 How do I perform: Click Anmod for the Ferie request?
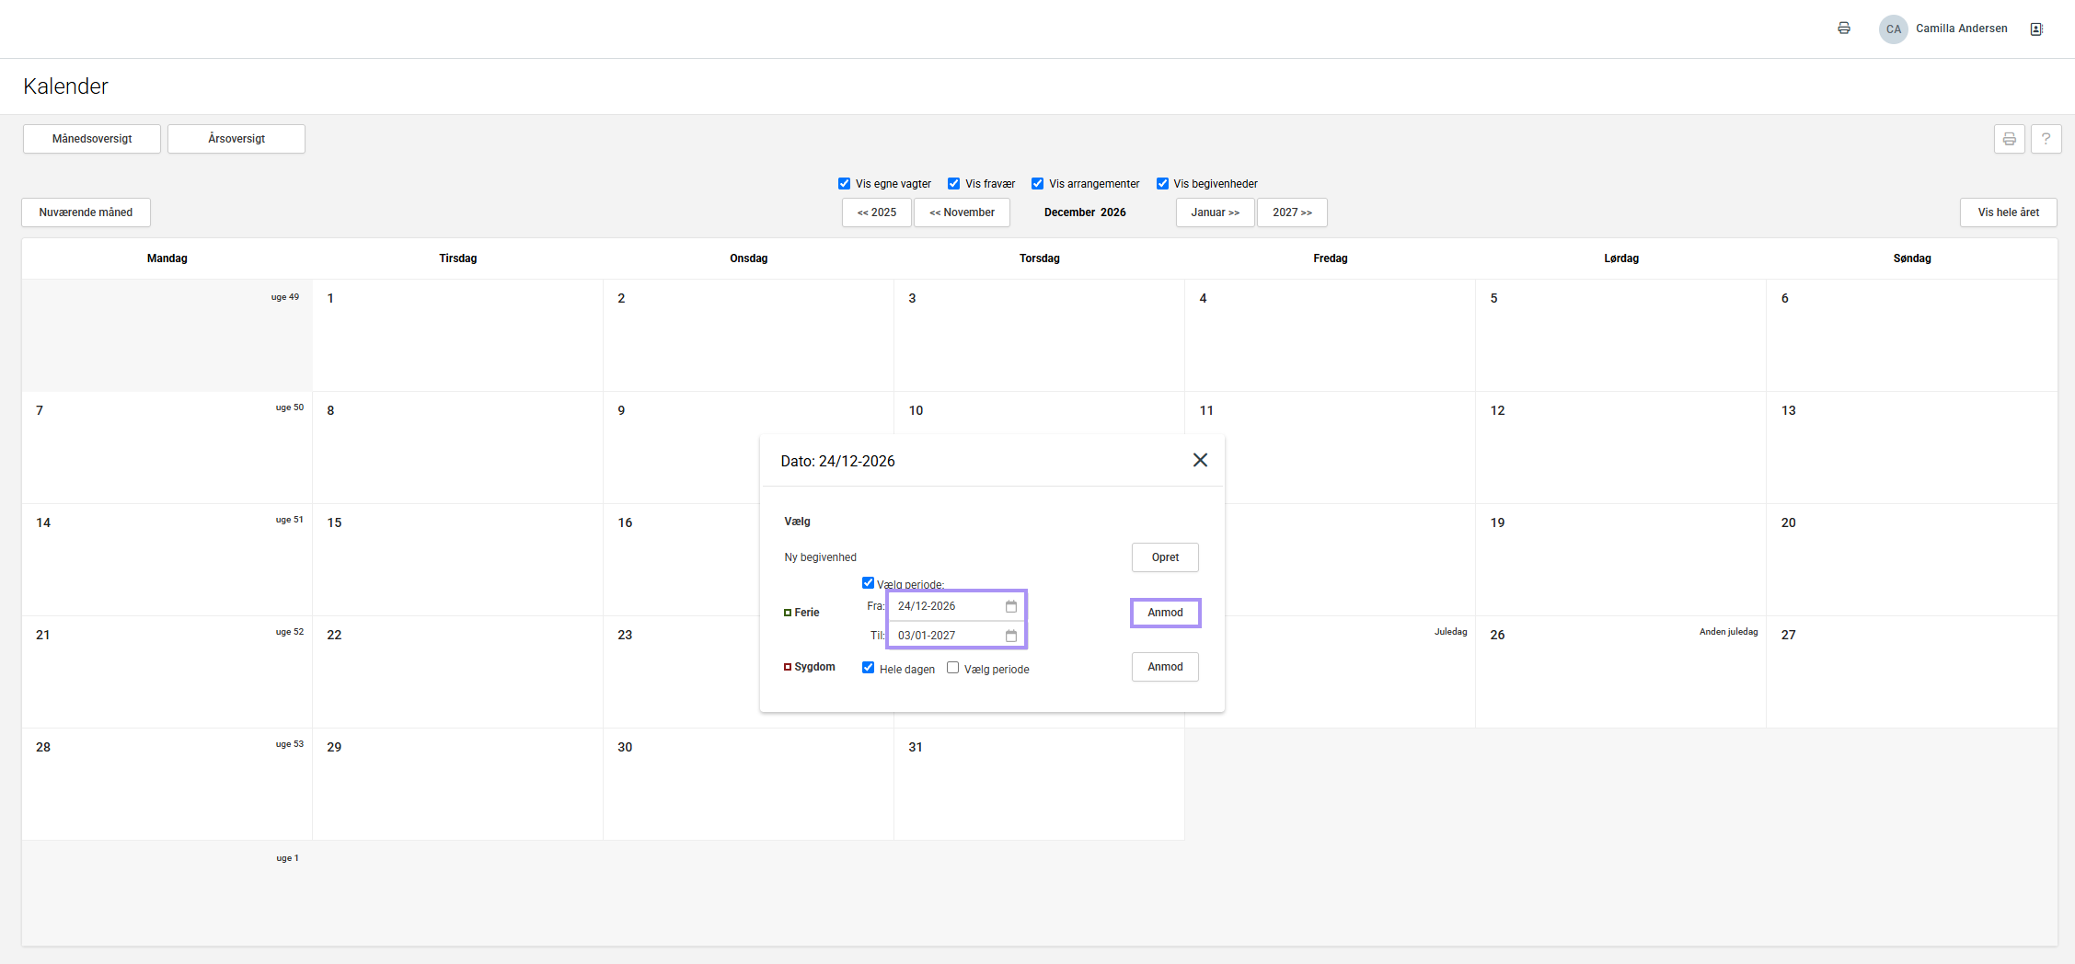(x=1165, y=613)
